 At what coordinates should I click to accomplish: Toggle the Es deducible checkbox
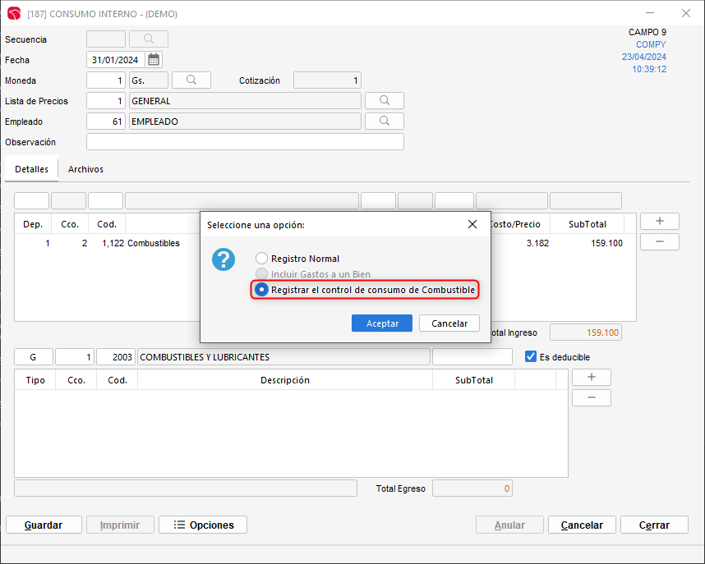coord(531,357)
